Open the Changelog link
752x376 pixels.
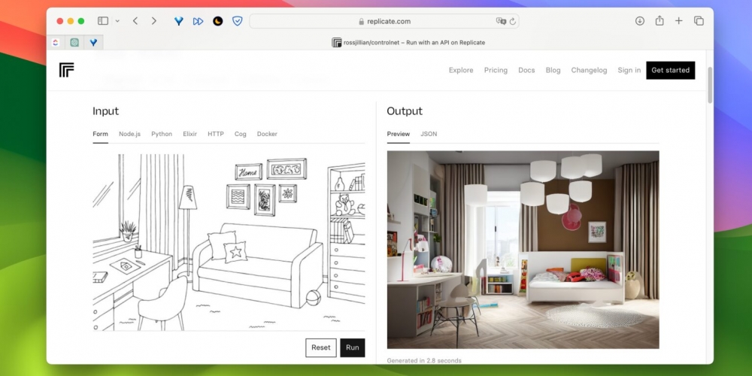pos(589,70)
